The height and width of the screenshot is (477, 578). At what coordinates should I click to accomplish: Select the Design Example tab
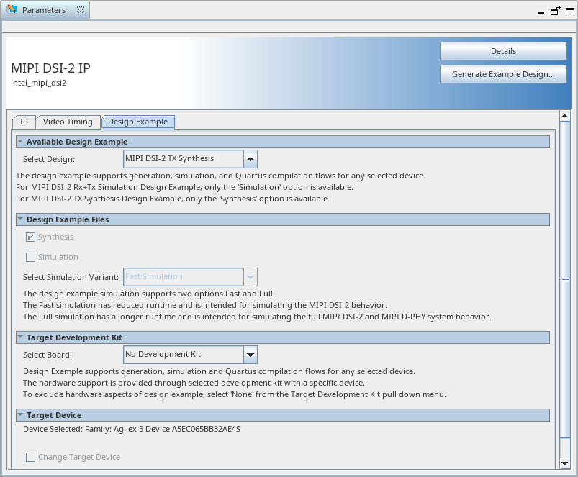138,122
